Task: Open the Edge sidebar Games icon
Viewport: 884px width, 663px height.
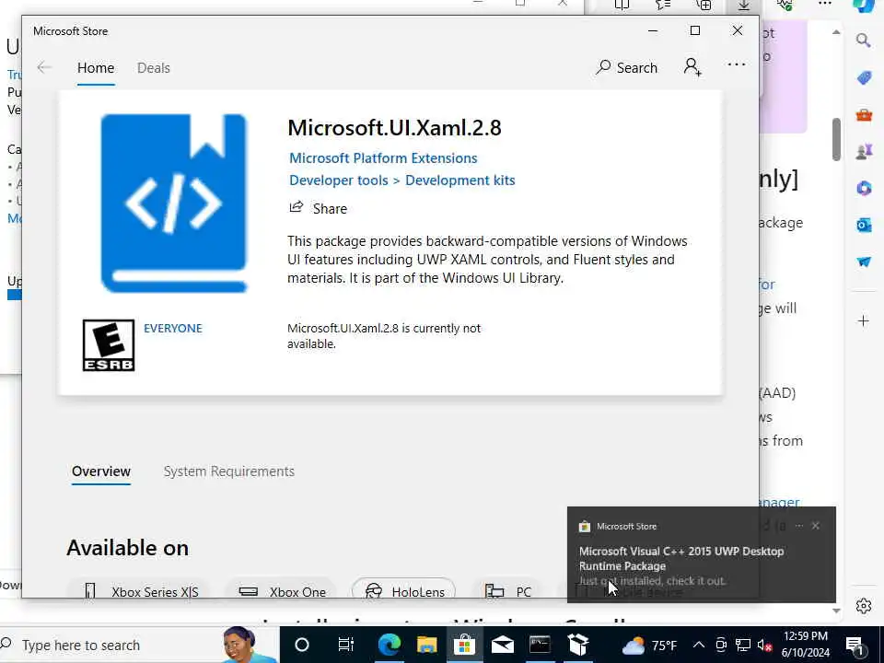Action: pos(864,152)
